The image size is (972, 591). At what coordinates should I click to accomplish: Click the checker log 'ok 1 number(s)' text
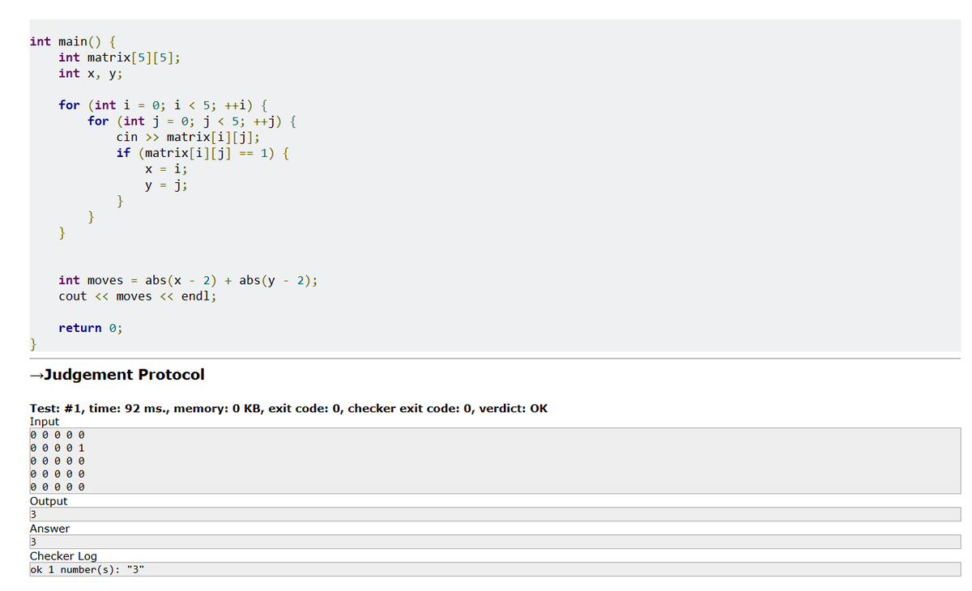pyautogui.click(x=87, y=570)
